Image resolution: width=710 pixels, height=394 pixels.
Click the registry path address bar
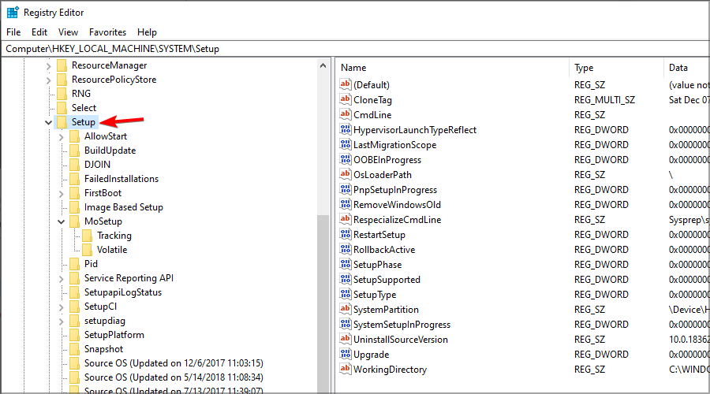(x=355, y=49)
